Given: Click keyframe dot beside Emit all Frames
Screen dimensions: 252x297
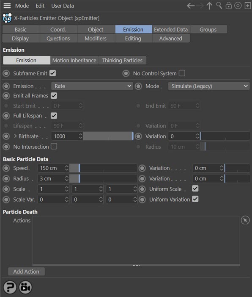Looking at the screenshot, I should [6, 96].
